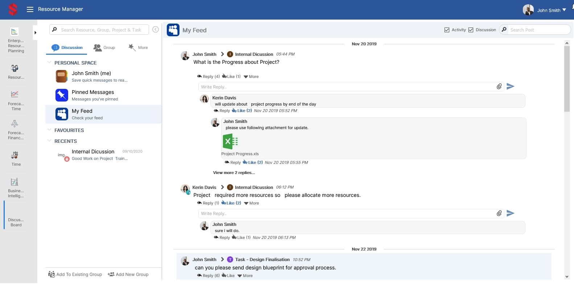The image size is (574, 285).
Task: Click Add New Group button
Action: point(128,274)
